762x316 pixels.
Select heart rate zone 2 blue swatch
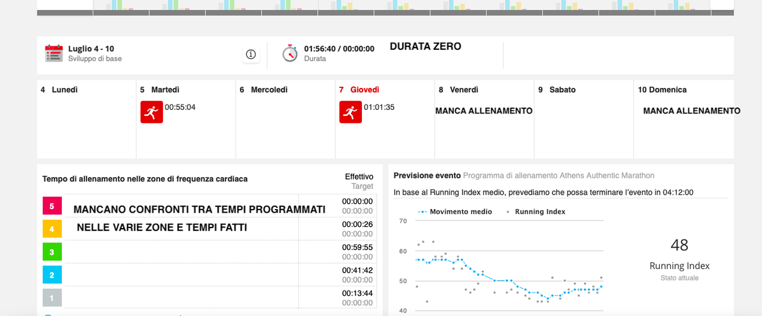52,275
